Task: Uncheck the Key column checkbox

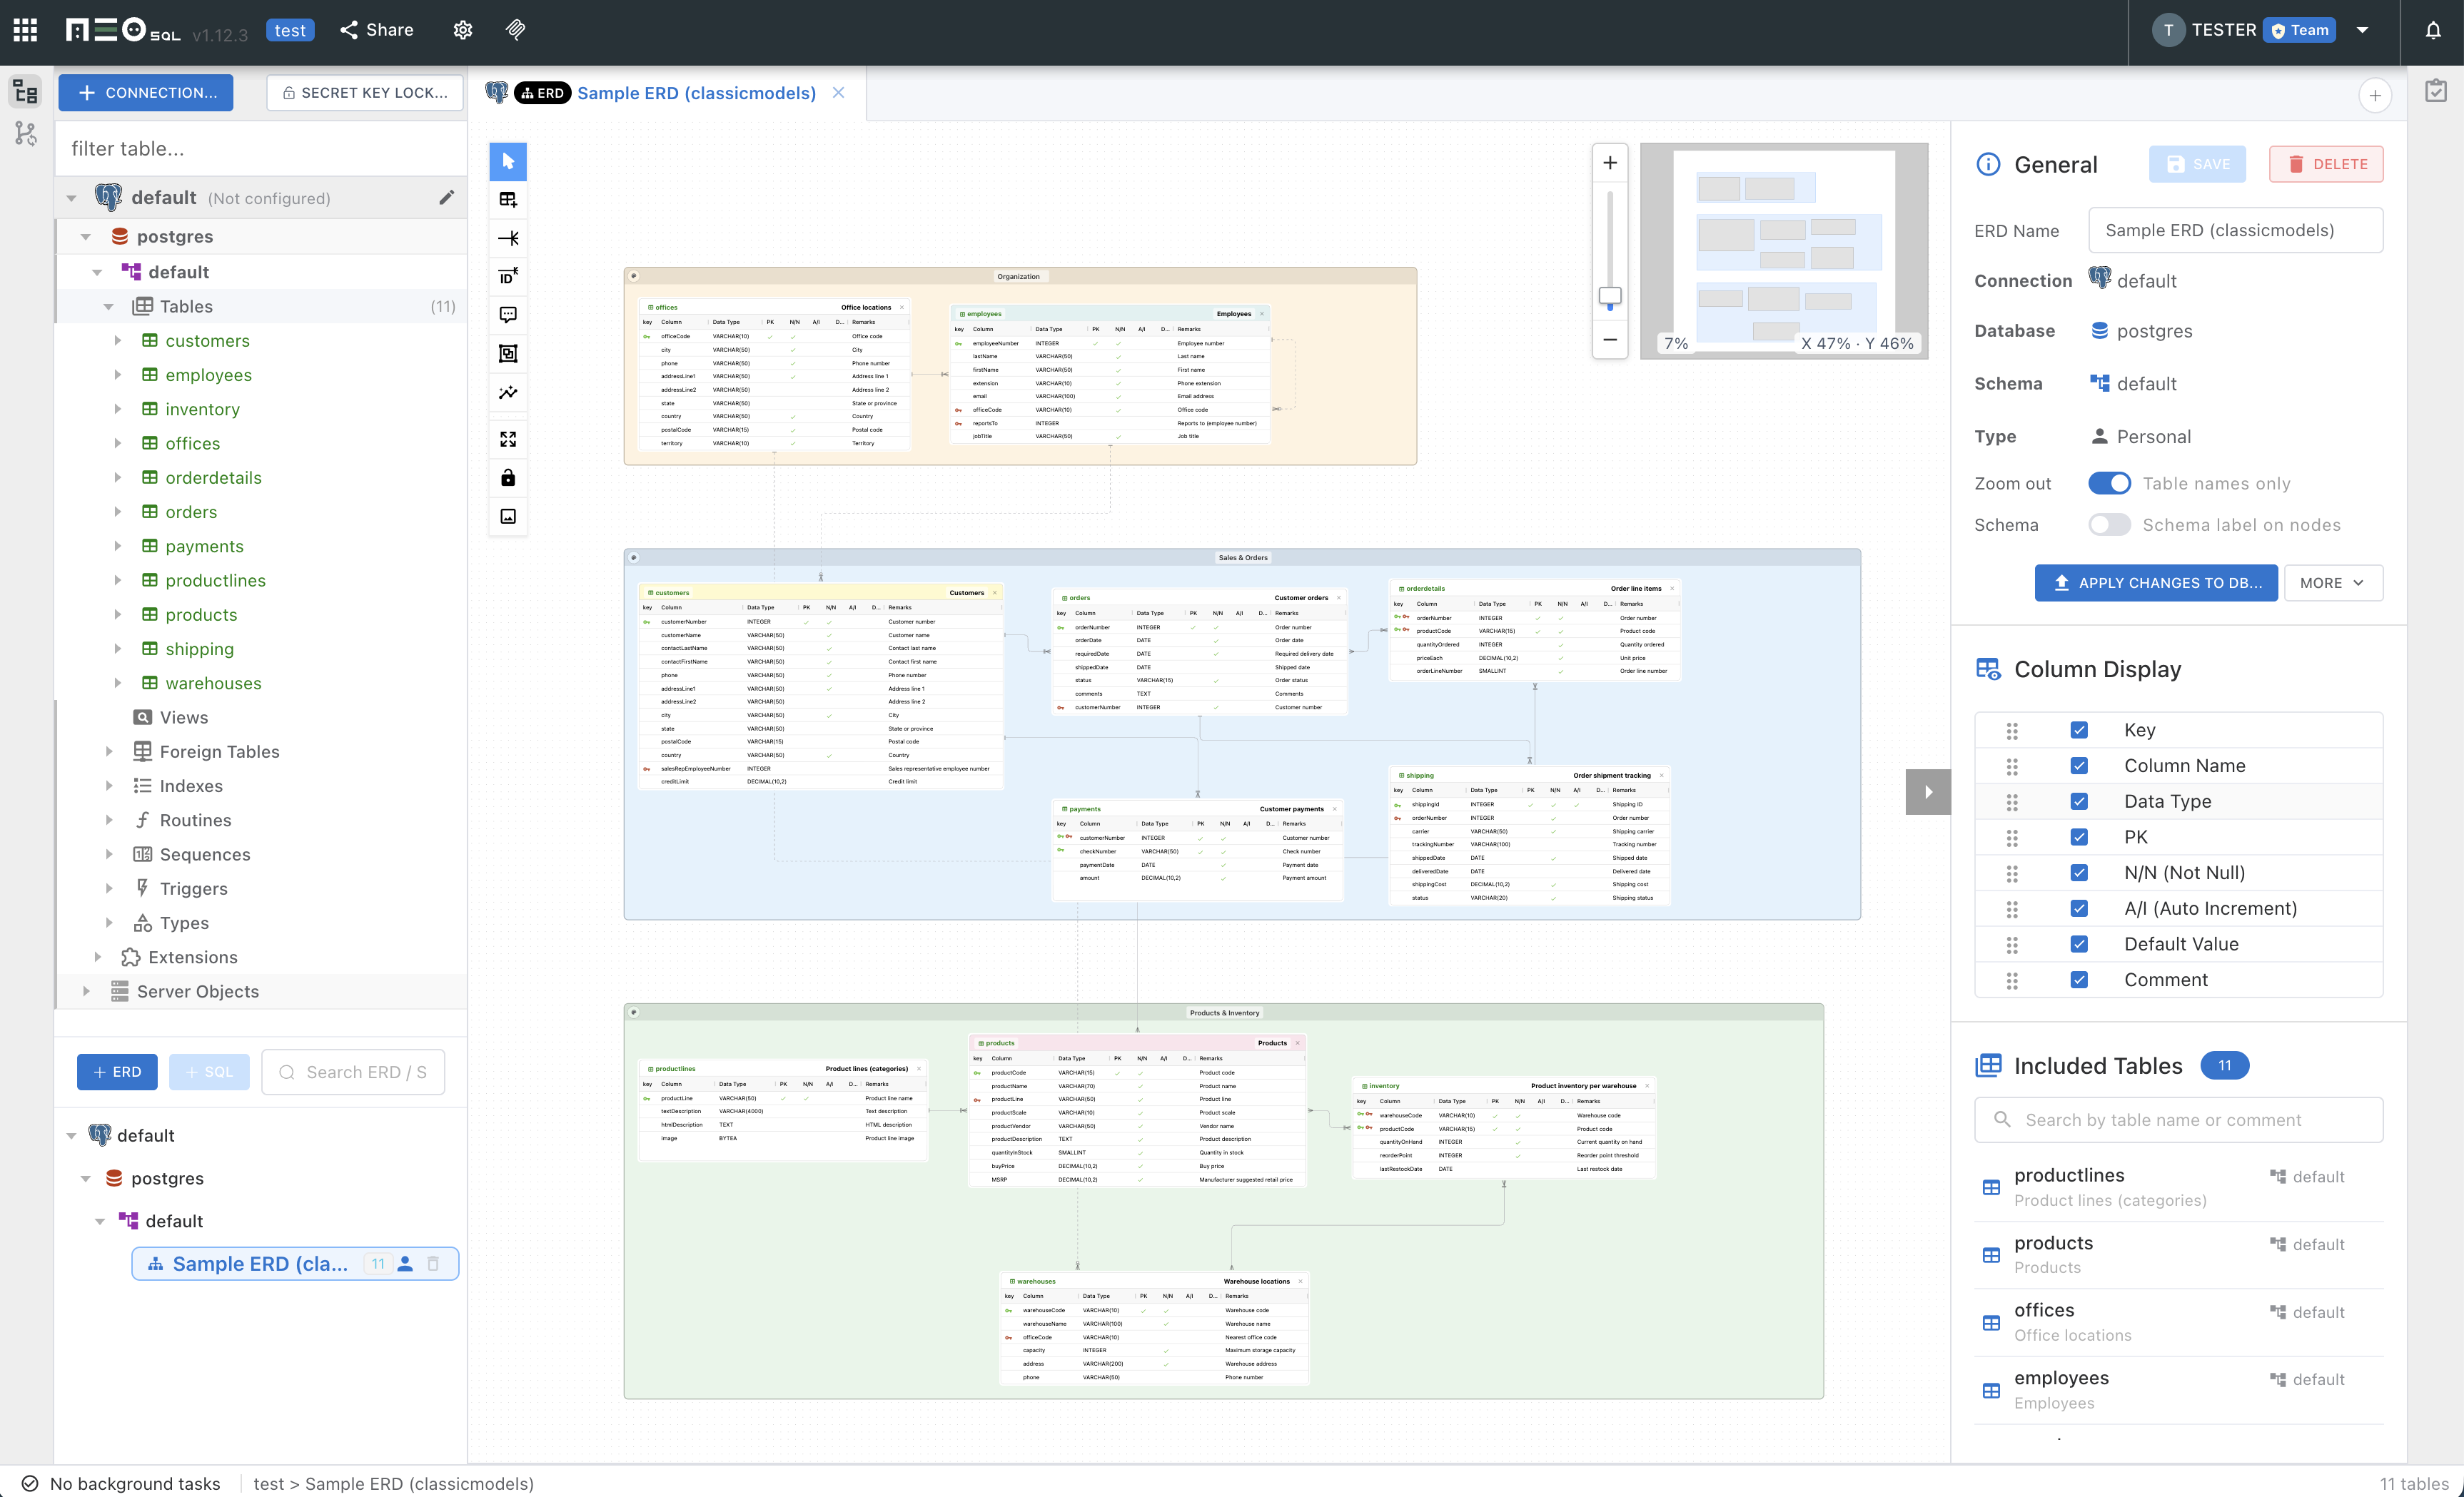Action: (2079, 731)
